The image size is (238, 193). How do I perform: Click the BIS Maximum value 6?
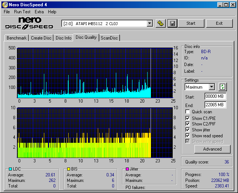pos(113,180)
